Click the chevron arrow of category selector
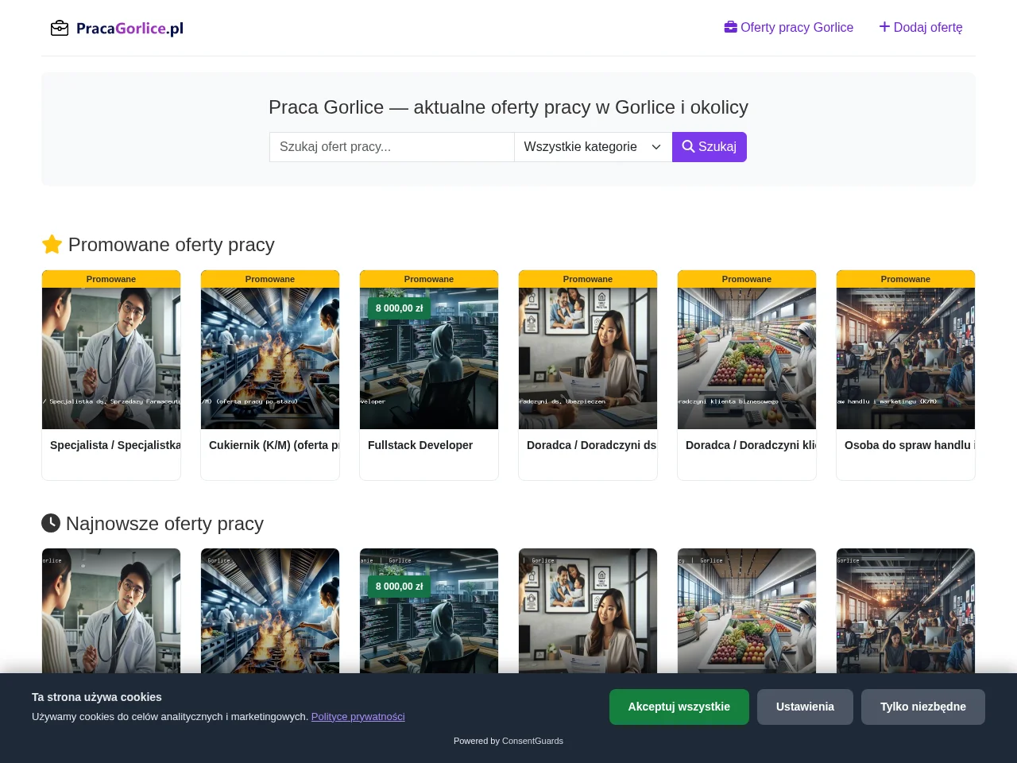Screen dimensions: 1017x763 656,147
